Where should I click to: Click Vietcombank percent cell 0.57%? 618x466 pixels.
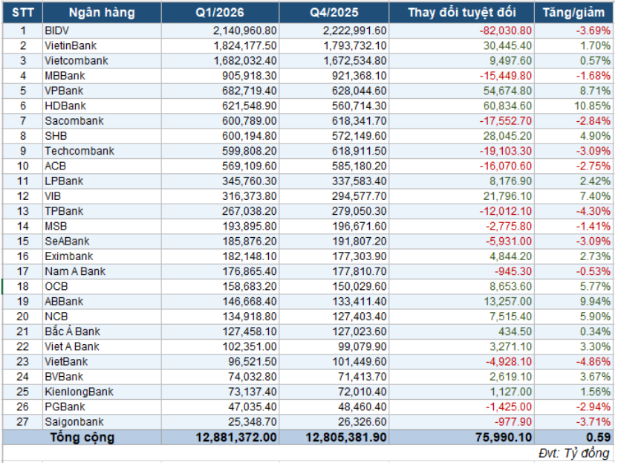click(573, 61)
